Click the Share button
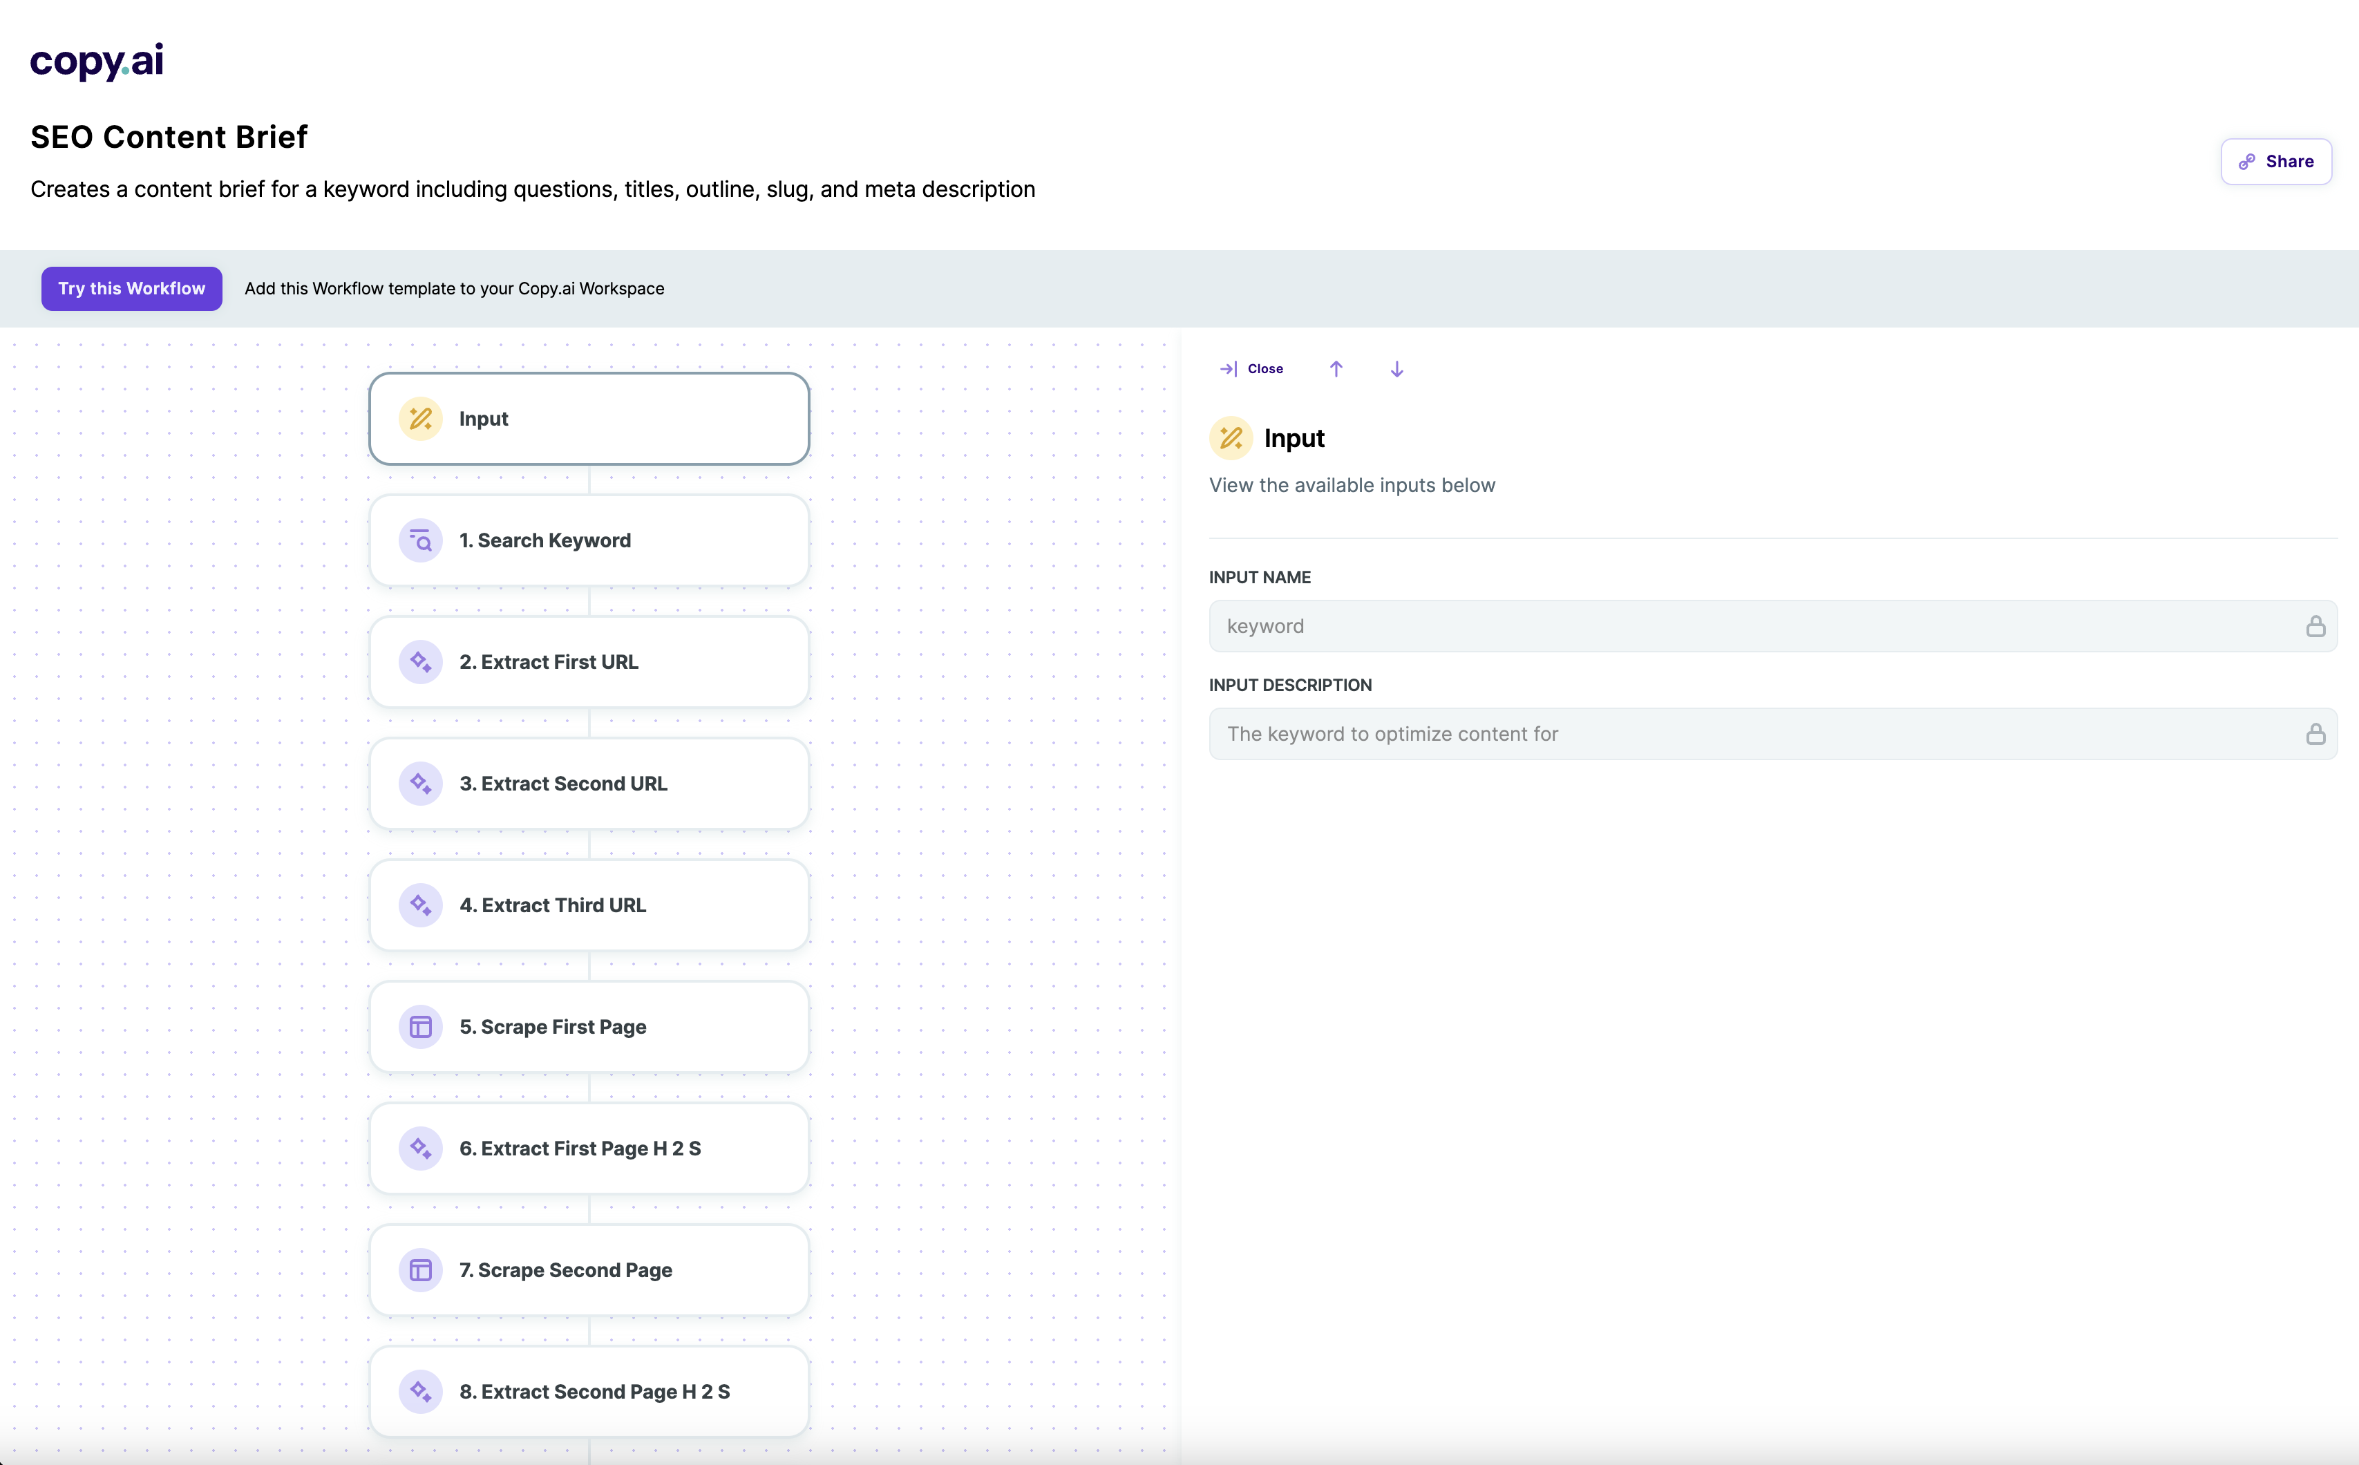Viewport: 2359px width, 1465px height. point(2275,162)
